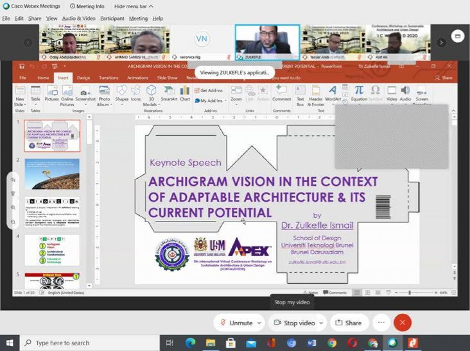This screenshot has width=470, height=351.
Task: Click the Share content button
Action: point(349,323)
